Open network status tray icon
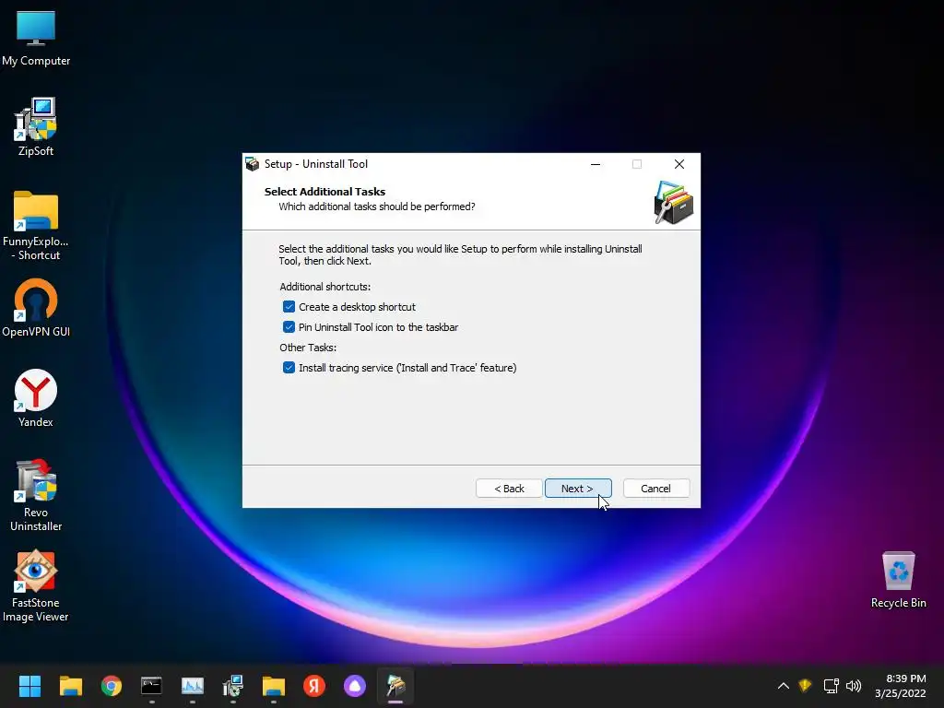This screenshot has height=708, width=944. point(831,686)
